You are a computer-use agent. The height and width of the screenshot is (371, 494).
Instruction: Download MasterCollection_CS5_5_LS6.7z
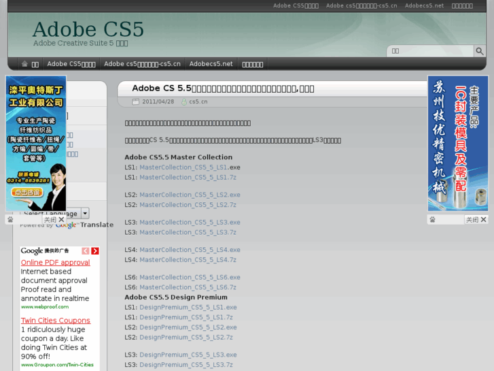(188, 287)
